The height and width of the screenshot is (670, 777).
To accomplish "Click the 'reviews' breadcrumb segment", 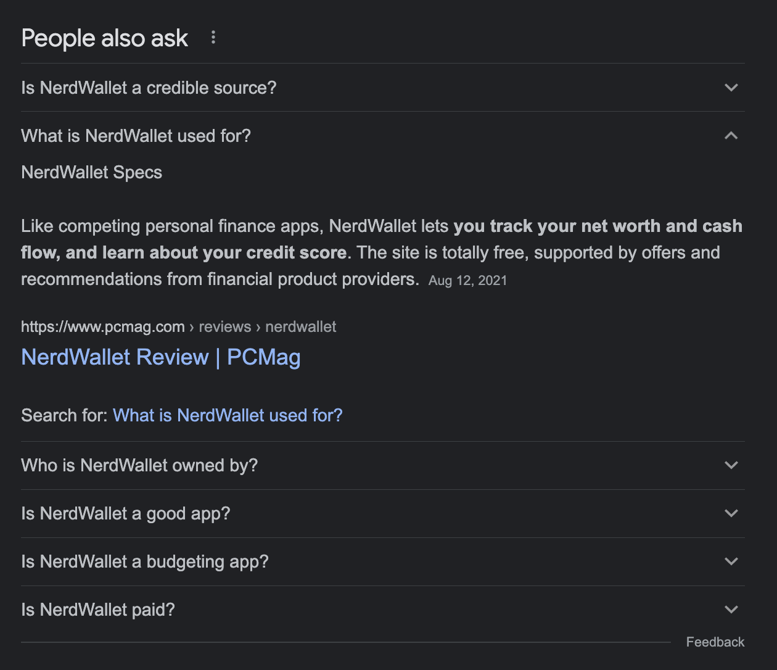I will [224, 326].
